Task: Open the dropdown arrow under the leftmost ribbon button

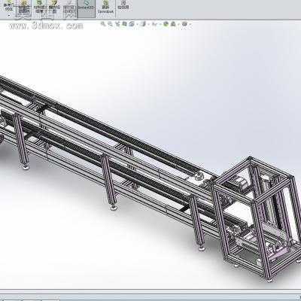Action: 9,16
